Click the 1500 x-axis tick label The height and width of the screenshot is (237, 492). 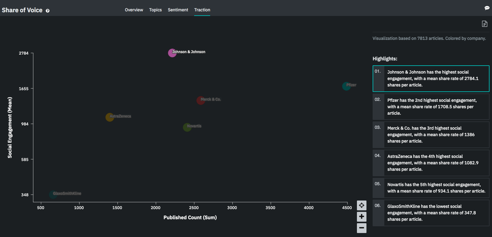[117, 208]
